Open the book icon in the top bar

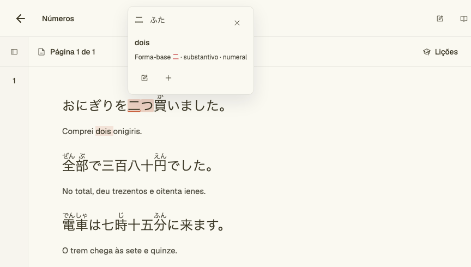coord(464,19)
